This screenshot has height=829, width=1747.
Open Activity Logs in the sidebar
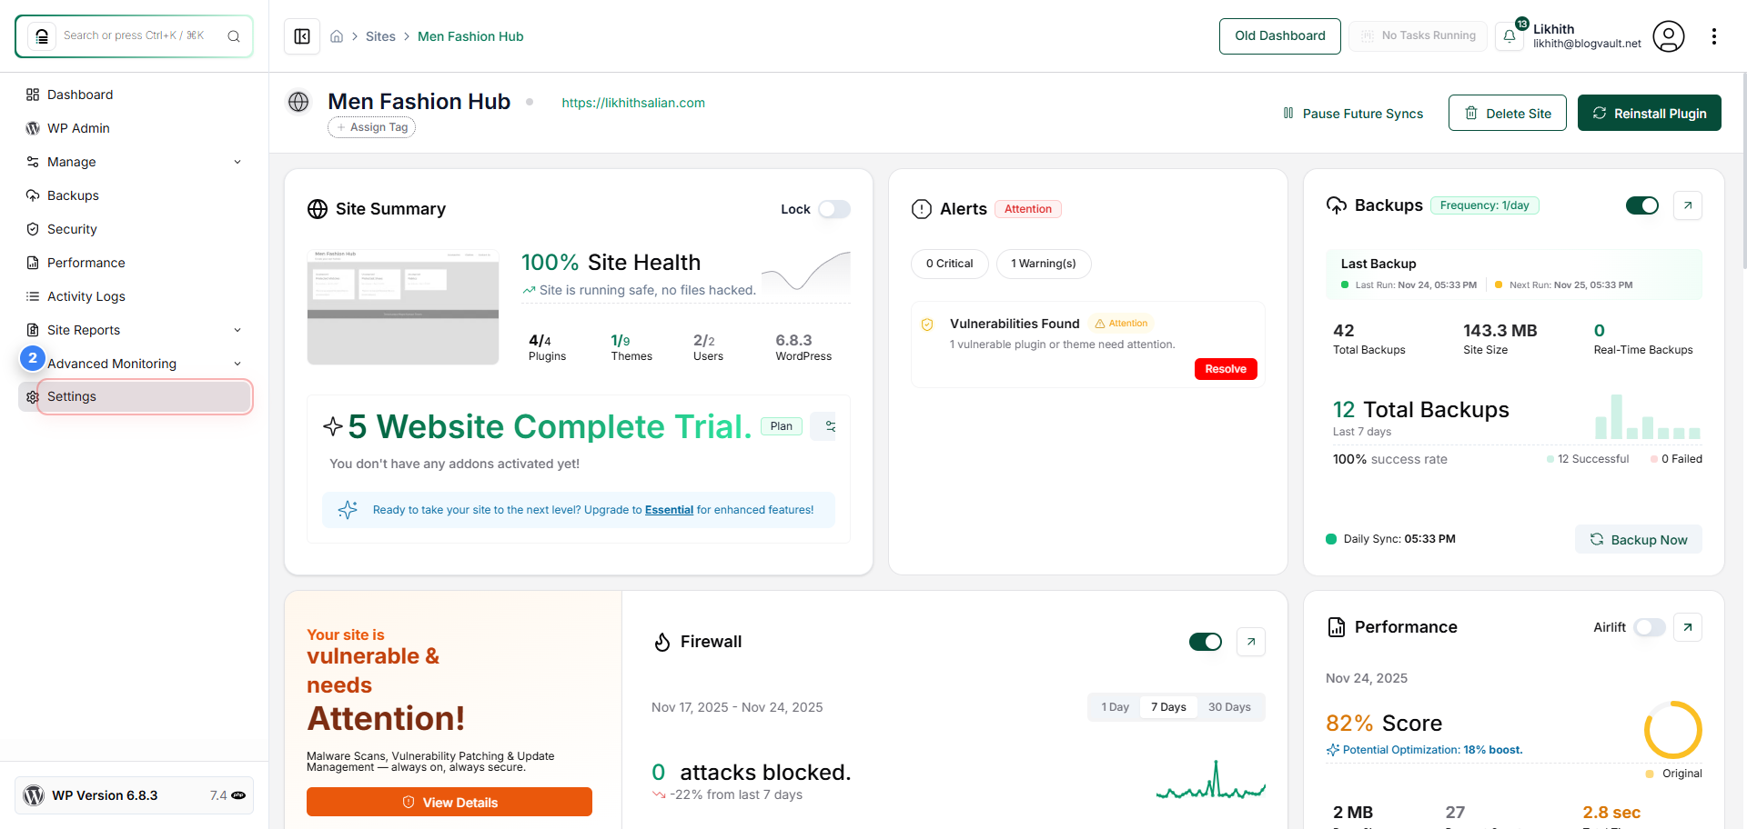[135, 296]
